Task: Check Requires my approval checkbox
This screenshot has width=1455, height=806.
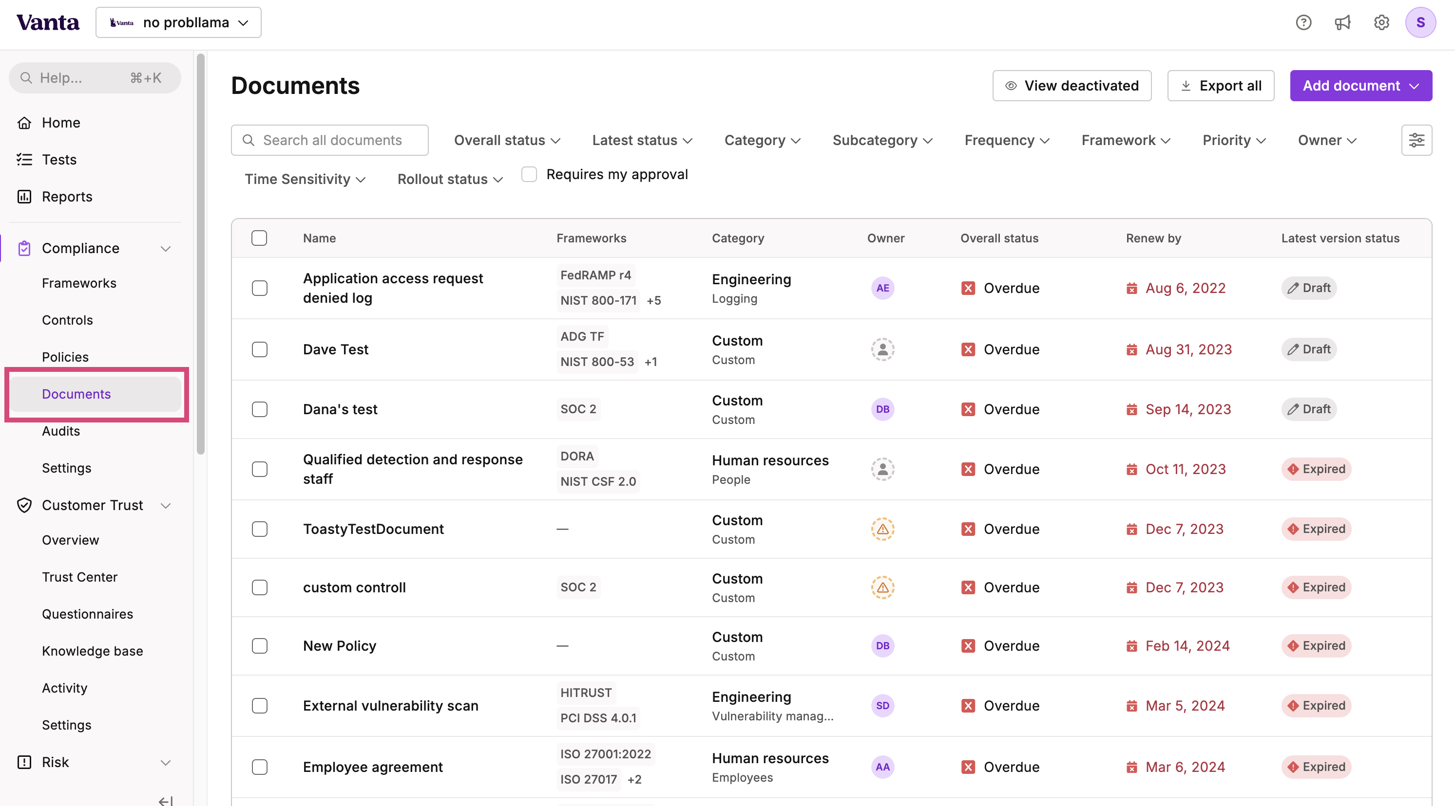Action: [529, 174]
